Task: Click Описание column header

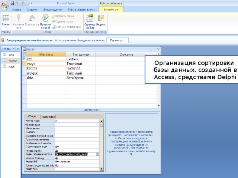Action: coord(126,54)
